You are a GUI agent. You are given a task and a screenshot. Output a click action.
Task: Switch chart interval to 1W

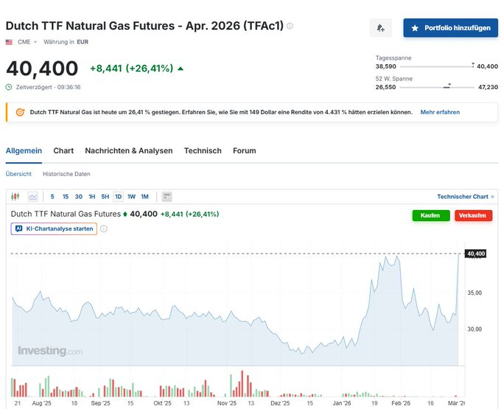[131, 197]
